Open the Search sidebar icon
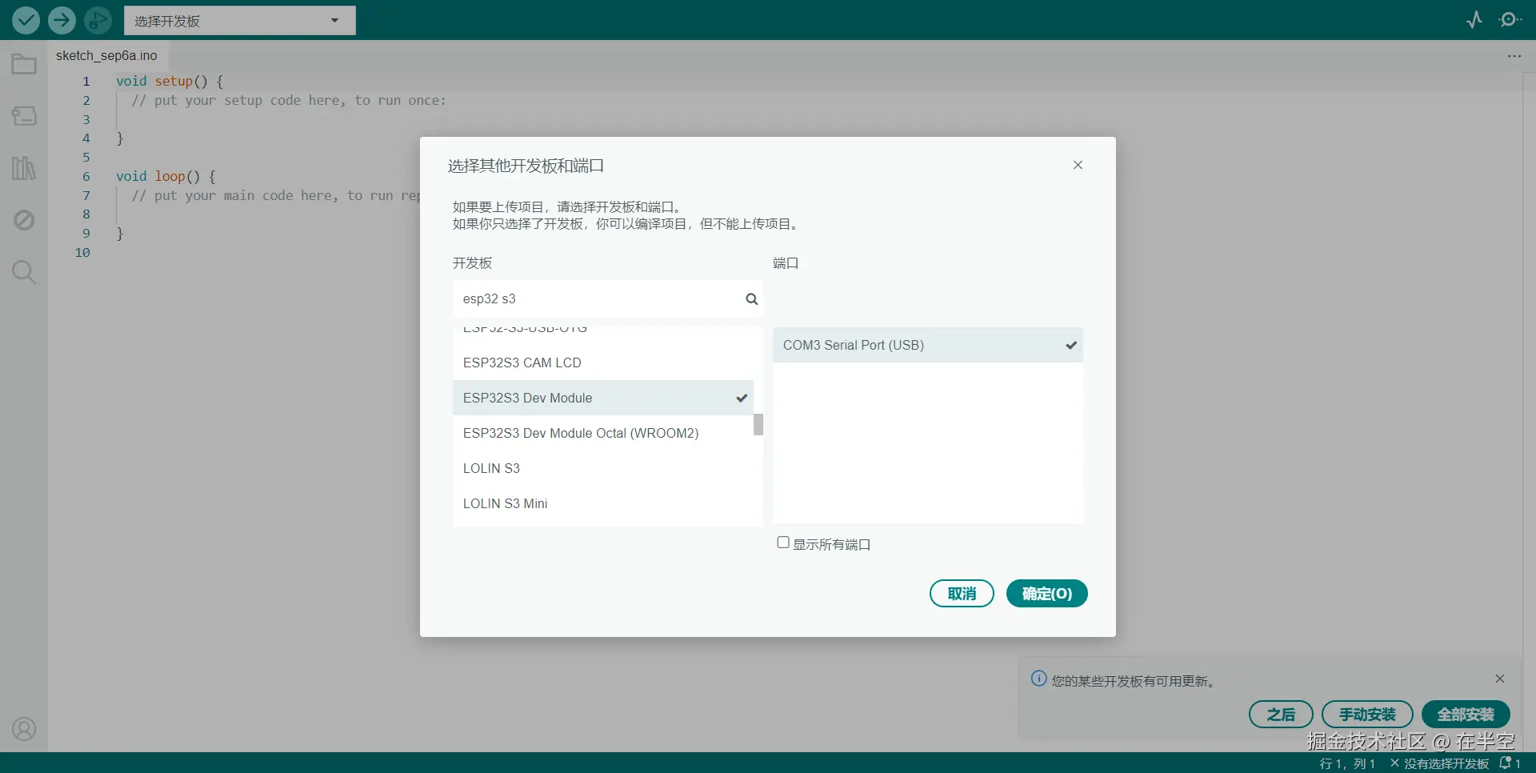1536x773 pixels. click(x=24, y=272)
